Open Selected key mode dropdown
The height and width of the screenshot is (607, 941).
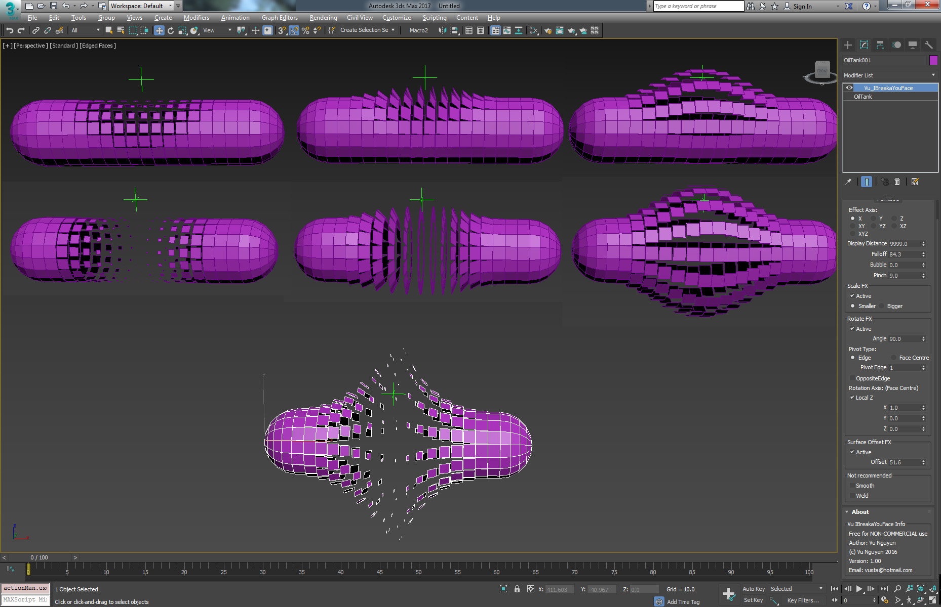click(x=796, y=589)
